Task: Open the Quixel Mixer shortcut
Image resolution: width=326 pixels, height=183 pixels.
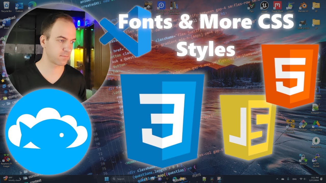Action: pyautogui.click(x=277, y=7)
